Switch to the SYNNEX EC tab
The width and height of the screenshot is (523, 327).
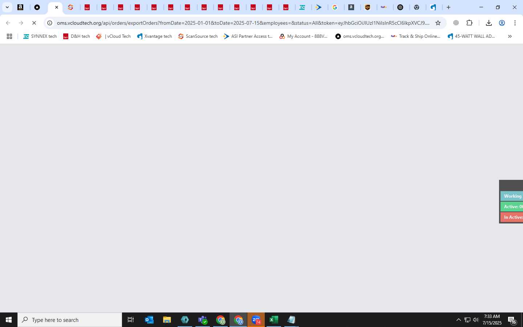302,7
